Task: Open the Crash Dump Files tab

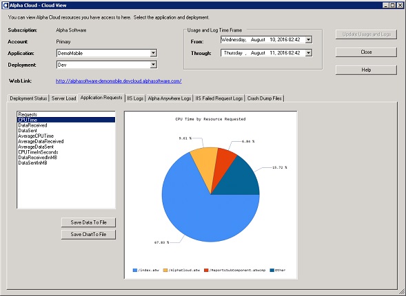Action: coord(265,98)
